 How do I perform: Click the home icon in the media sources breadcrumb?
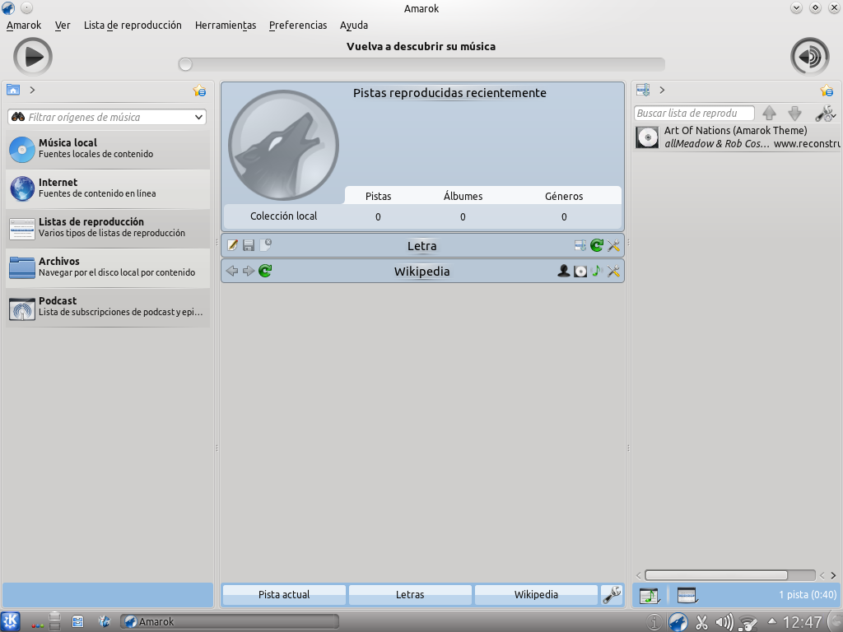pos(13,90)
